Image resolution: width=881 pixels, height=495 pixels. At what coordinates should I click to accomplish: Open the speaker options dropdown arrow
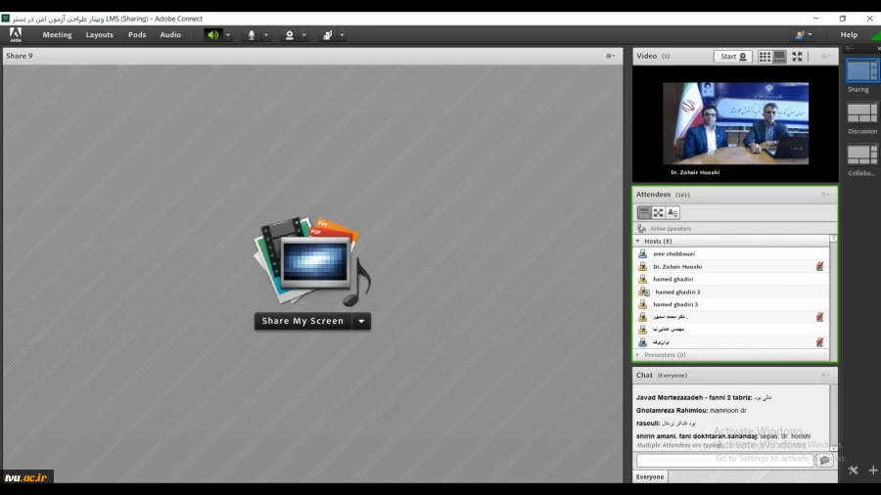[x=229, y=35]
